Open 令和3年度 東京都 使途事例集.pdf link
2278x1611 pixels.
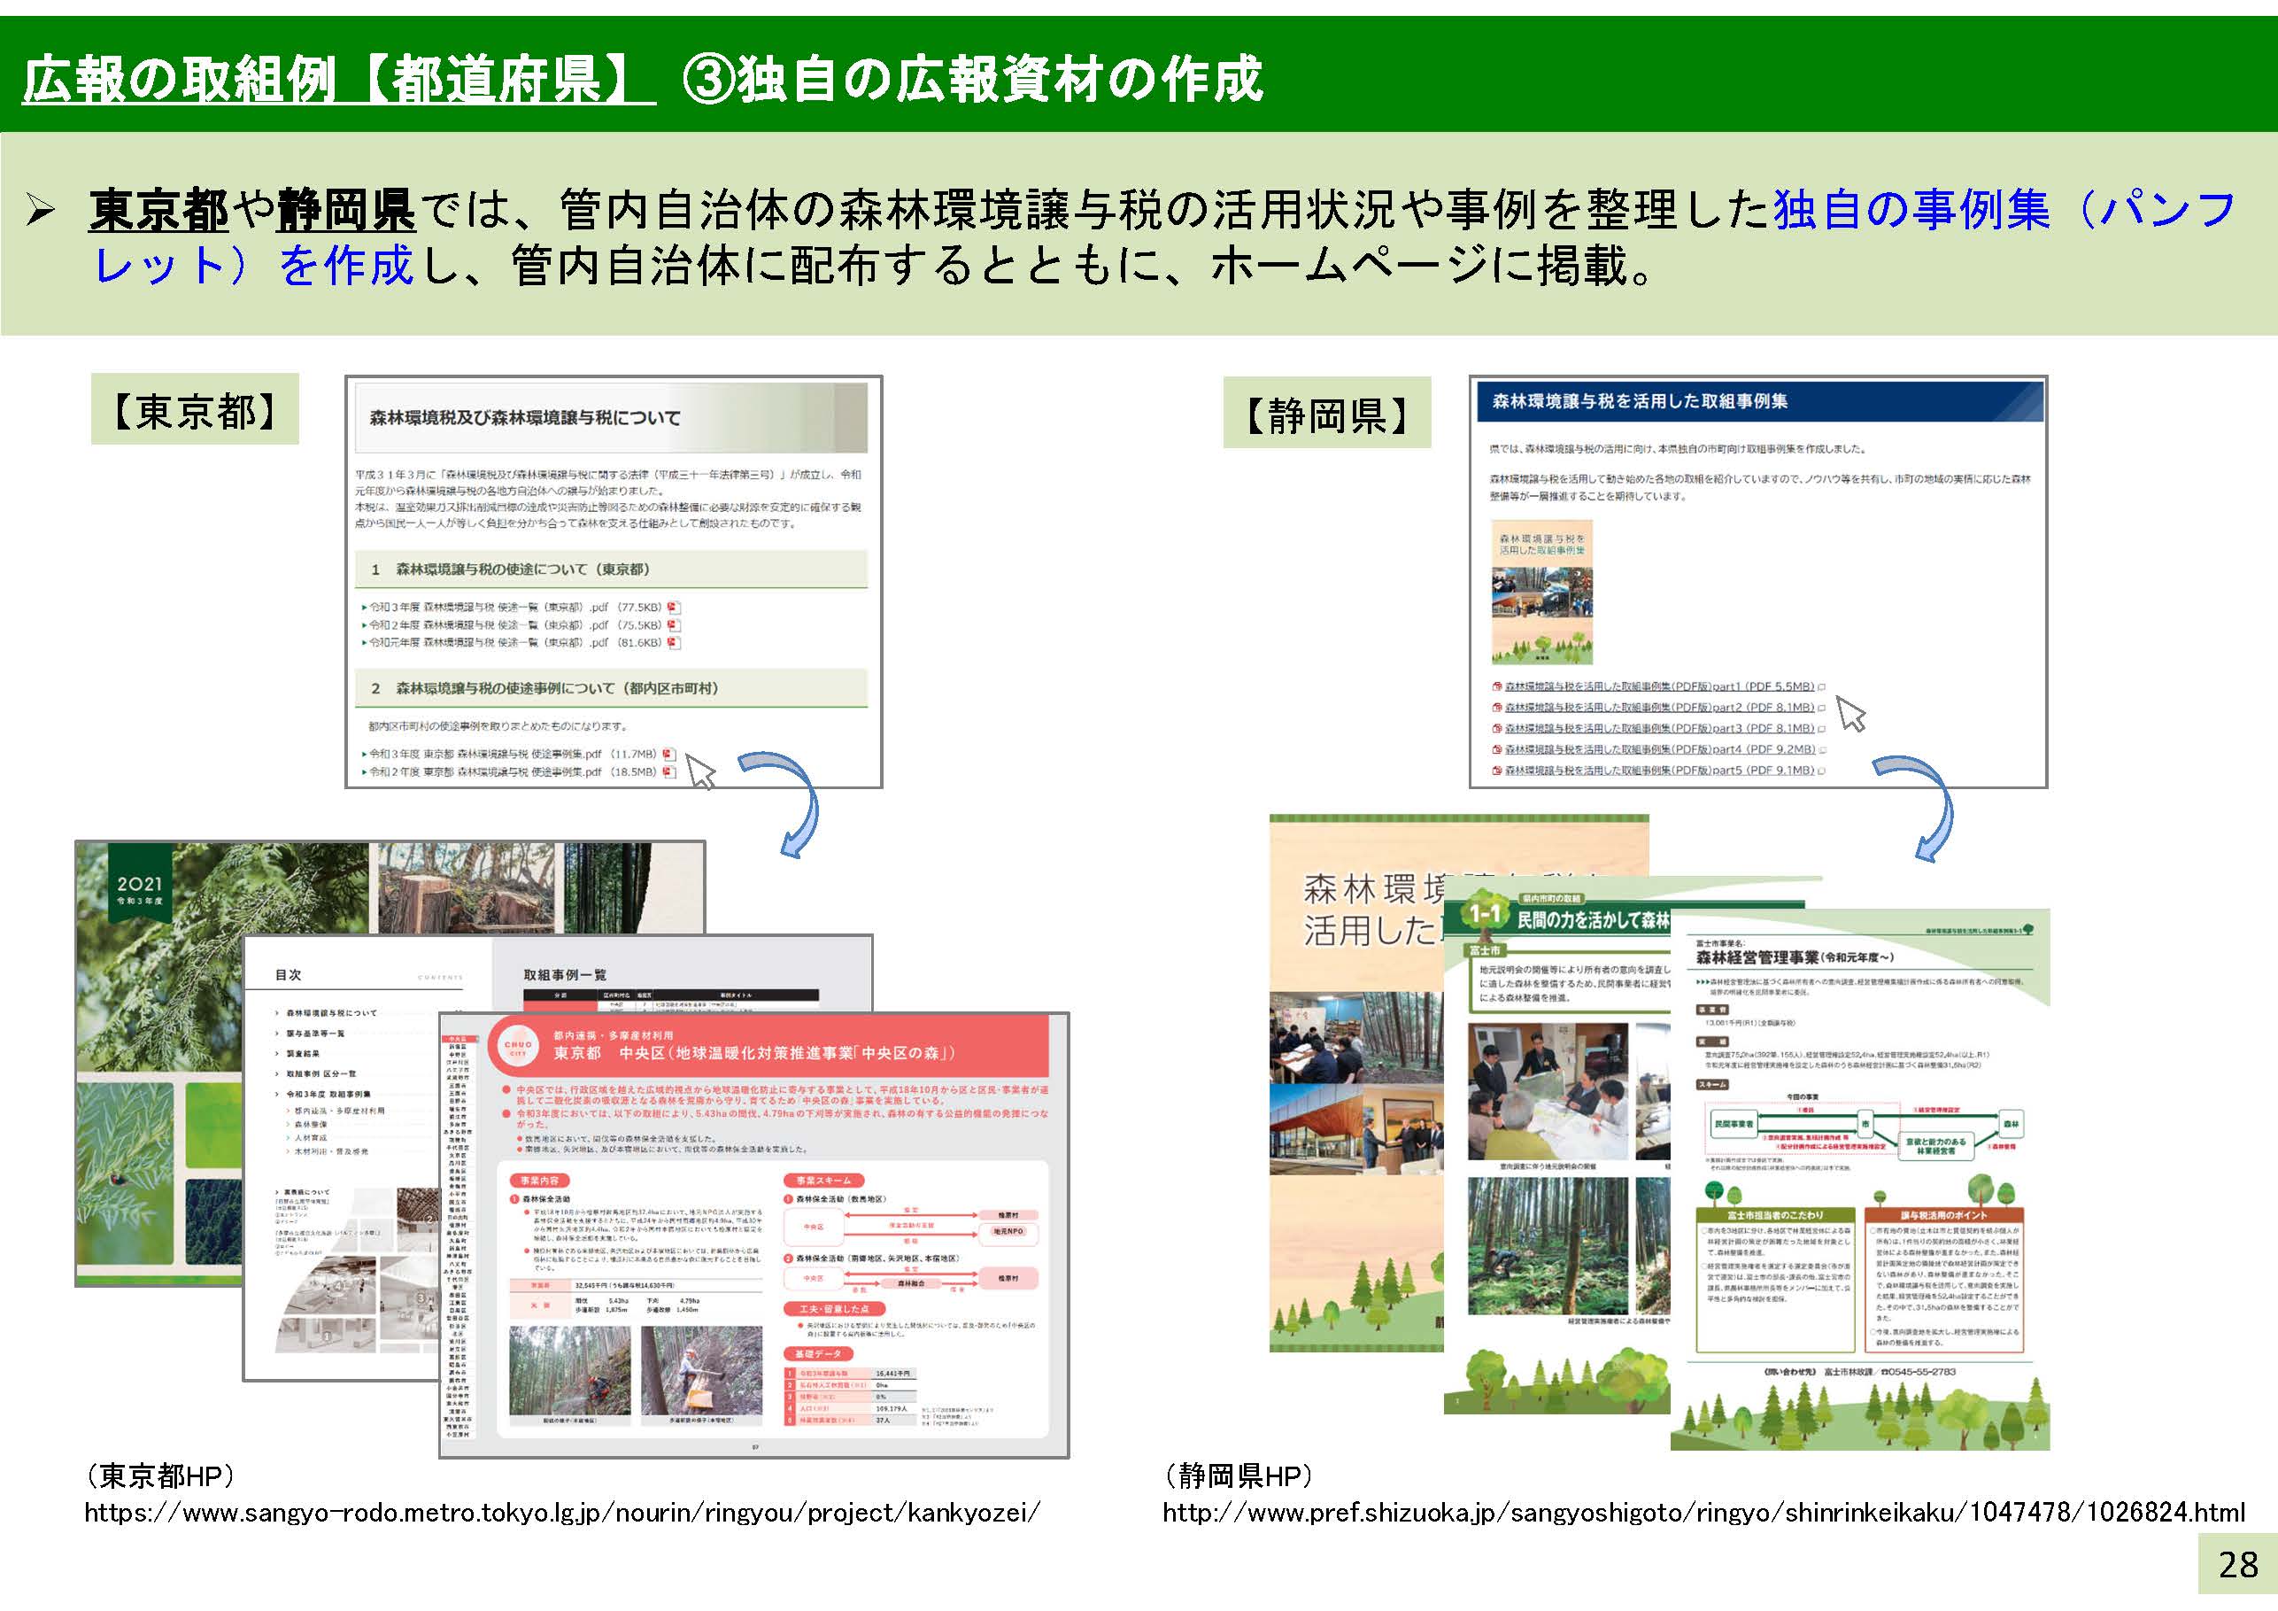[513, 754]
